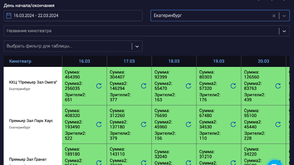Refresh Премьер Зал Парк Хаус data for 19.03

233,124
